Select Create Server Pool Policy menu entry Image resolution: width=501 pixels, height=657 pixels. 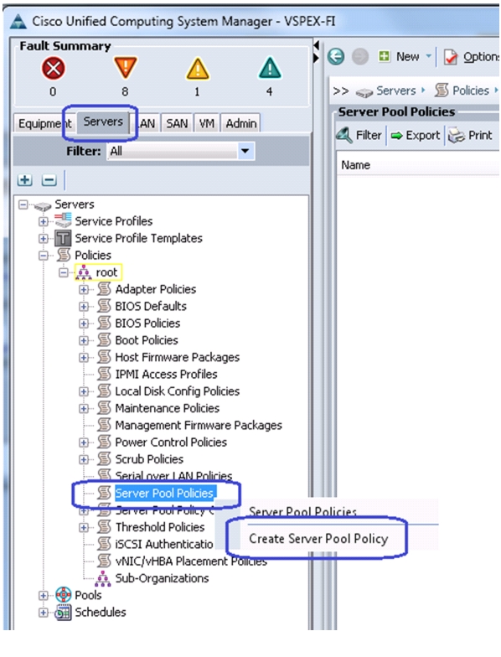click(x=318, y=538)
